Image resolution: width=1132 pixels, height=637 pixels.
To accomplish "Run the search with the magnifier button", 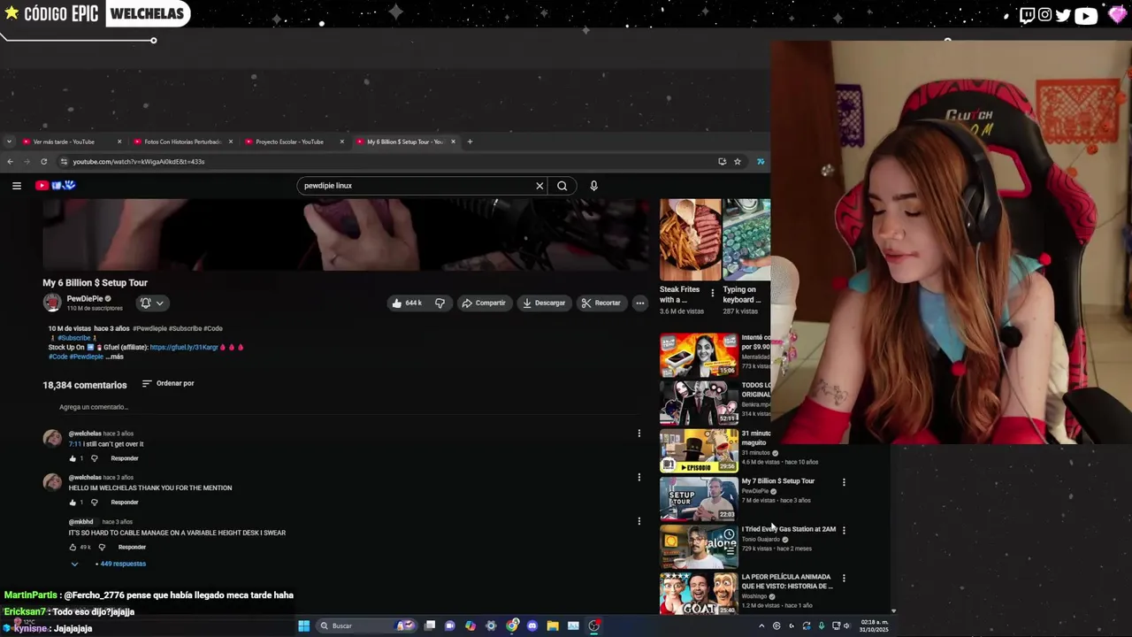I will tap(562, 186).
